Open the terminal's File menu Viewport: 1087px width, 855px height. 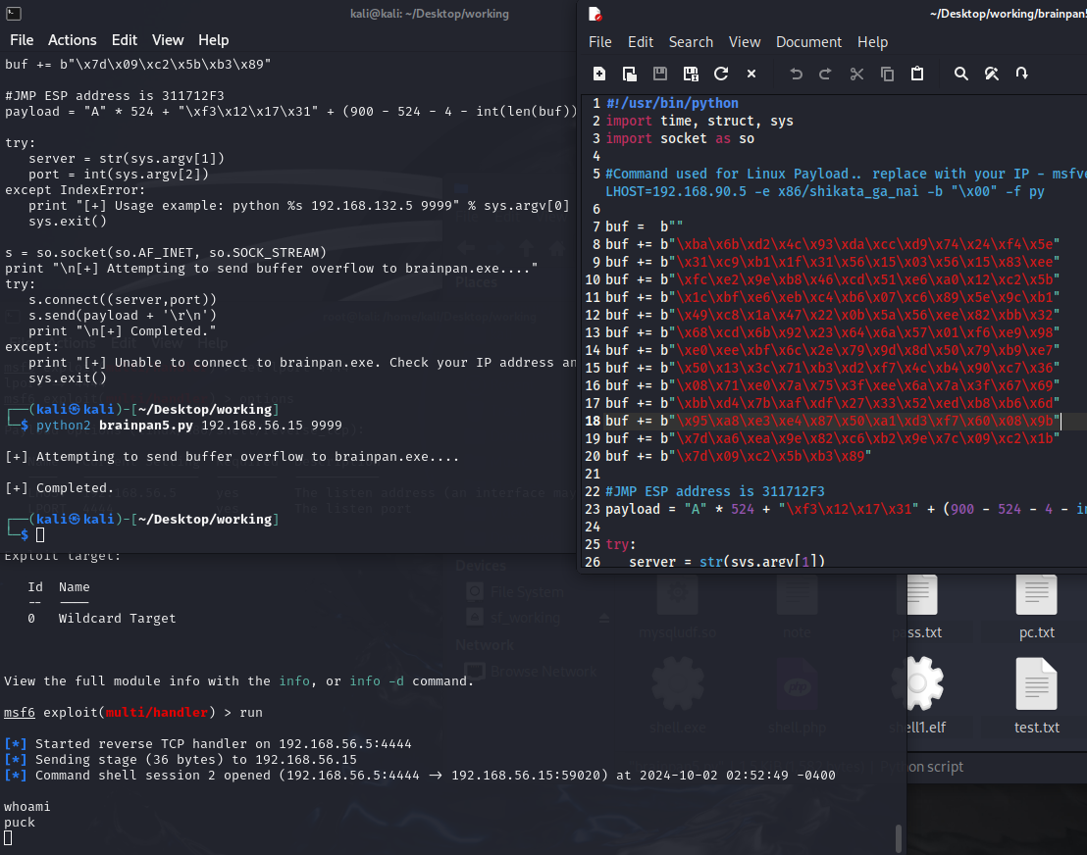(22, 40)
